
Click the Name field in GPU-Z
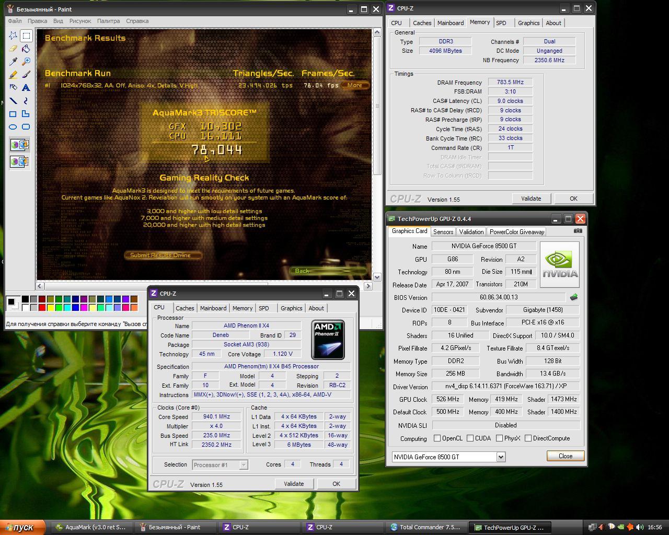[484, 246]
